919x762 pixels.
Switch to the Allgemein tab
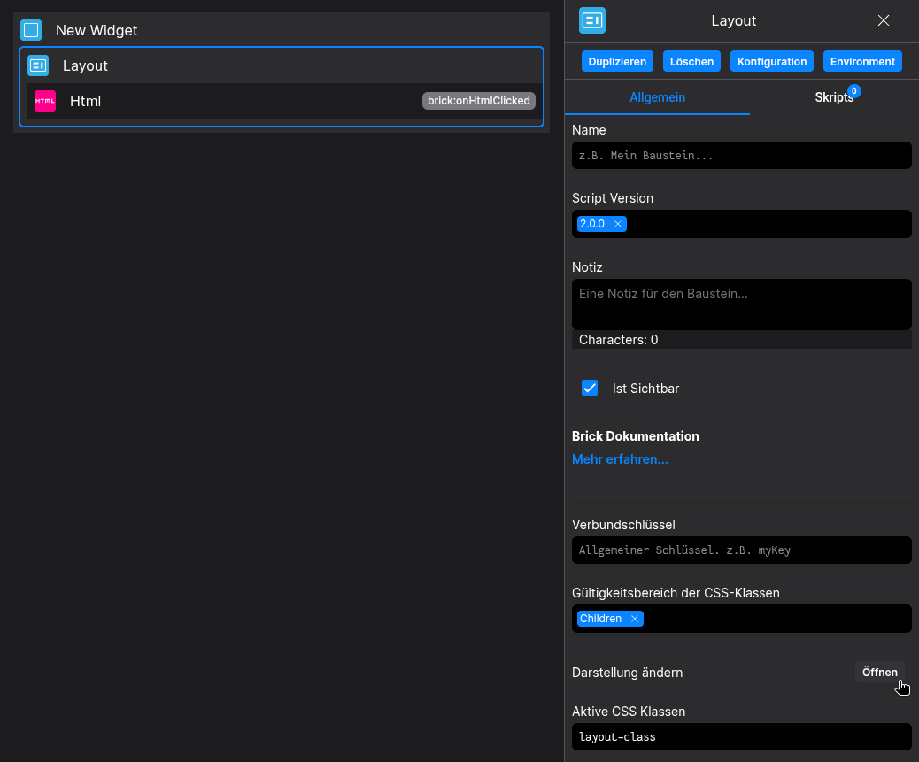point(657,97)
